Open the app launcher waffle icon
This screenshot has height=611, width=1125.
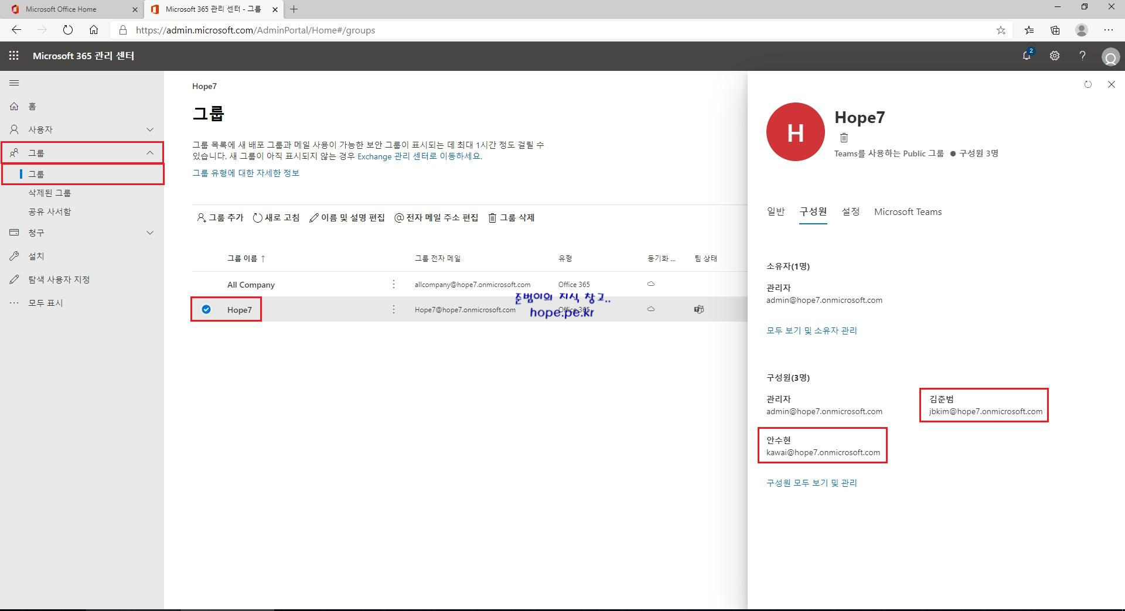(x=14, y=56)
